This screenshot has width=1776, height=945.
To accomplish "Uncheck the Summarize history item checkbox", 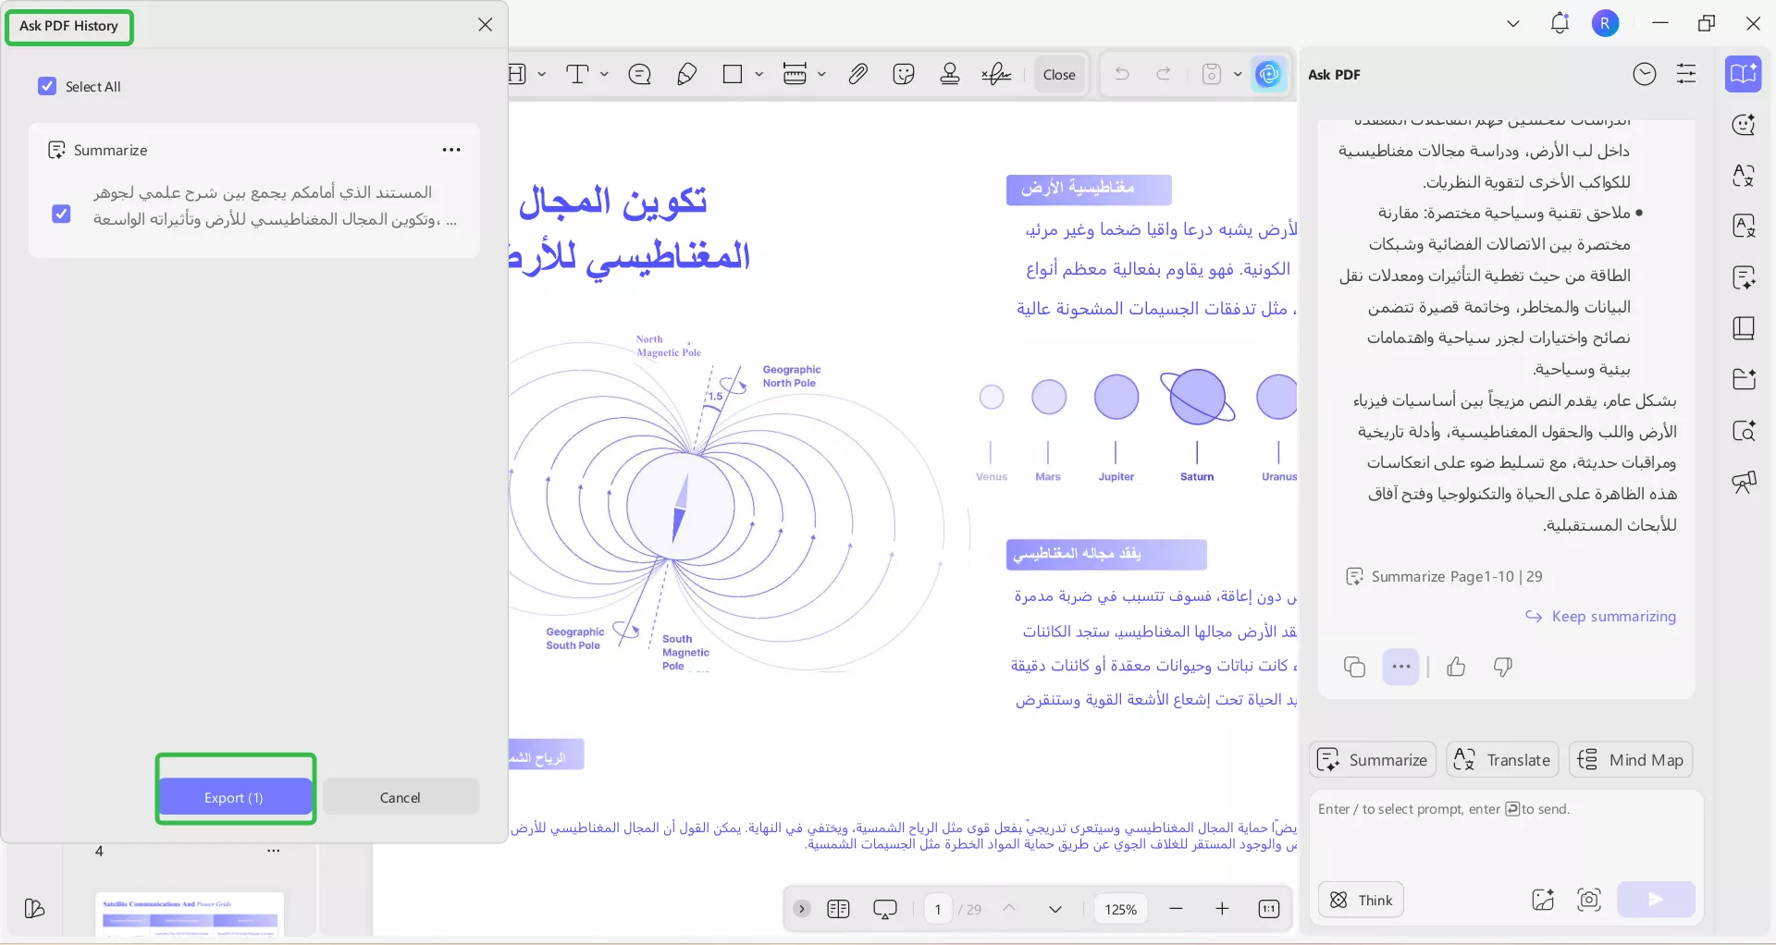I will 61,215.
